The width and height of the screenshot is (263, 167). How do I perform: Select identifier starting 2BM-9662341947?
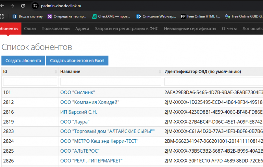(x=214, y=141)
